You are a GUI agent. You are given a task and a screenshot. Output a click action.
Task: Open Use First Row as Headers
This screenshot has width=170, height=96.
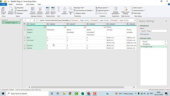[83, 10]
